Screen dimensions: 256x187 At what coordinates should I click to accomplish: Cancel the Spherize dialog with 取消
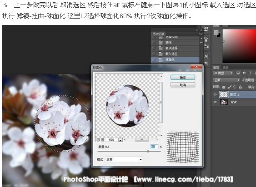(x=183, y=85)
